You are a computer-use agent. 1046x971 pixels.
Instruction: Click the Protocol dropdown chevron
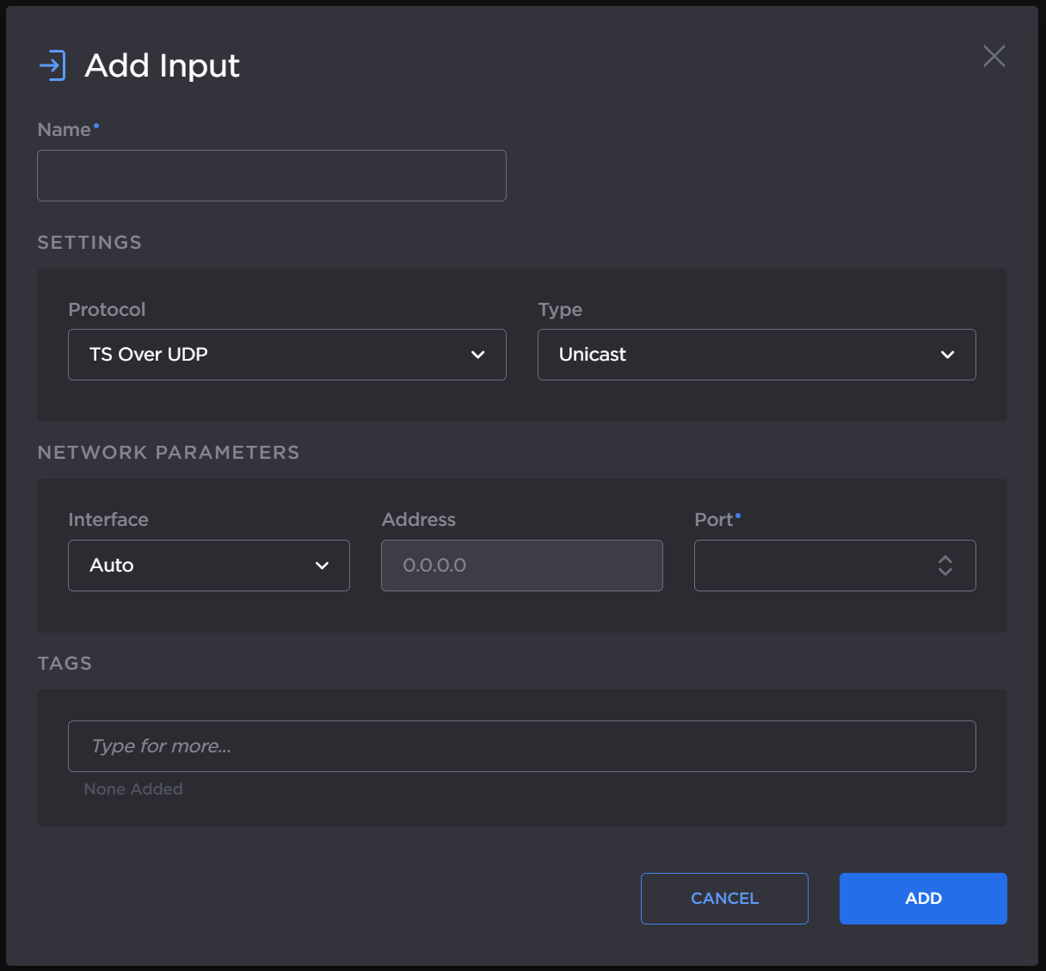[x=478, y=354]
